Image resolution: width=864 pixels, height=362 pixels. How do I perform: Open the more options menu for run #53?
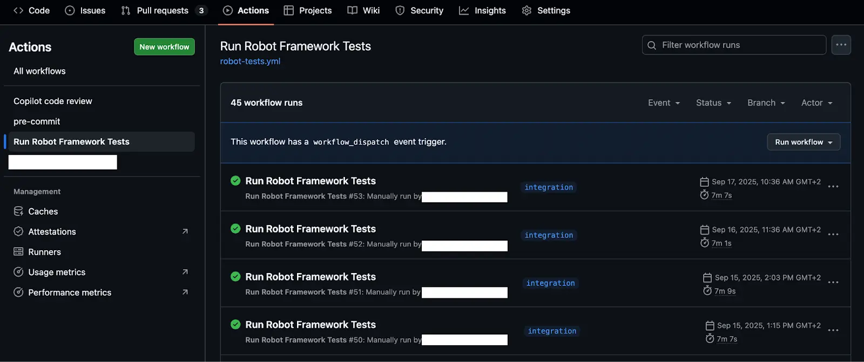pyautogui.click(x=833, y=187)
